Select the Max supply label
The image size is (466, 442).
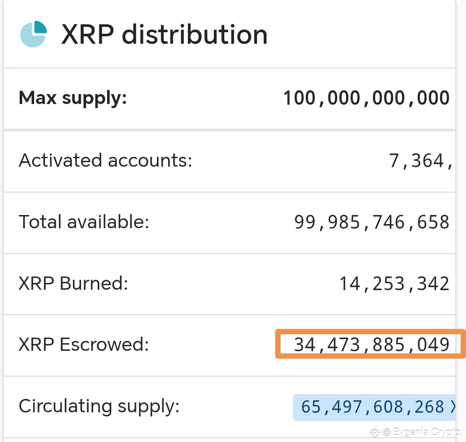[73, 98]
